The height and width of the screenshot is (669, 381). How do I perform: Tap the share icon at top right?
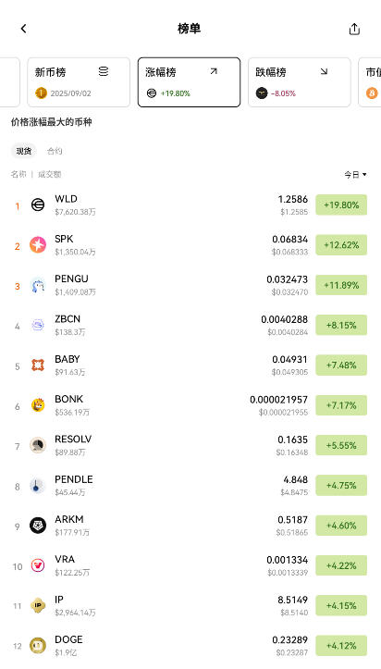click(x=354, y=29)
